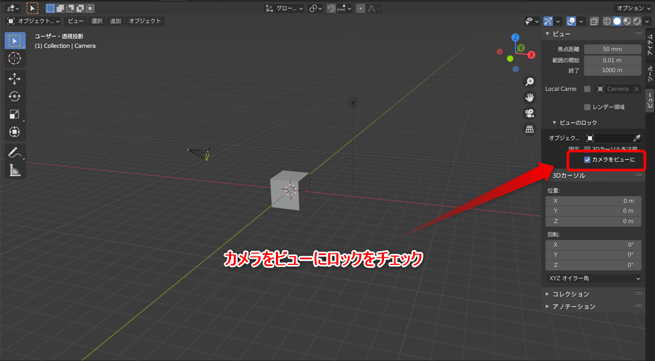Open the 選択 menu

97,21
